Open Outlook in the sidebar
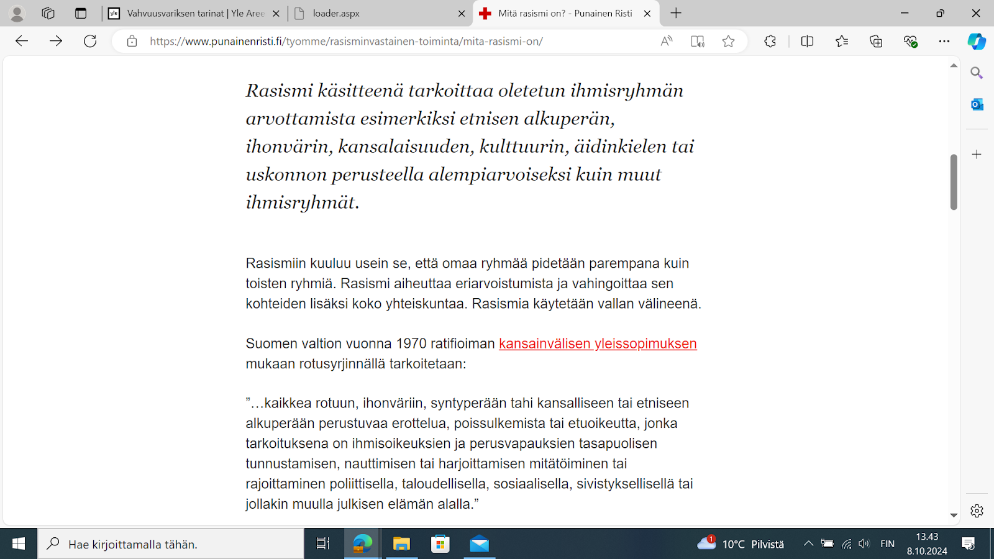Image resolution: width=994 pixels, height=559 pixels. (977, 104)
